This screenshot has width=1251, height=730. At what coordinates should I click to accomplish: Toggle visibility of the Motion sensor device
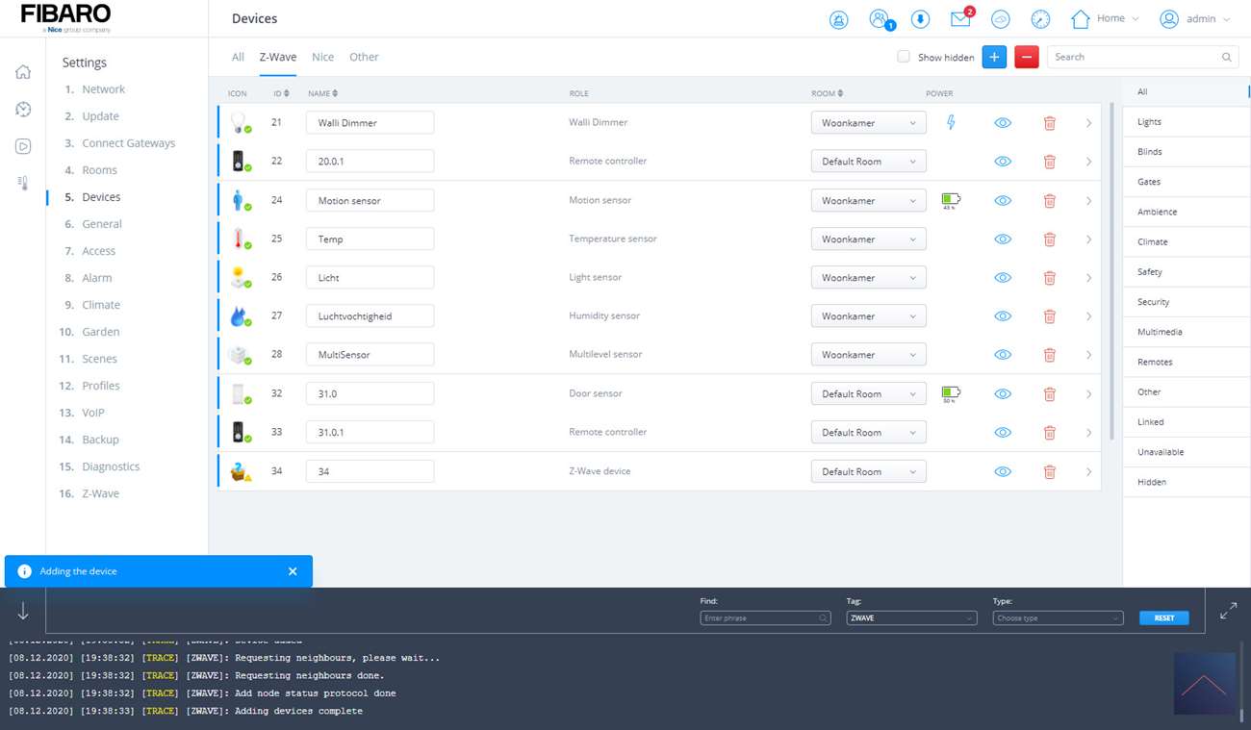[x=1002, y=201]
